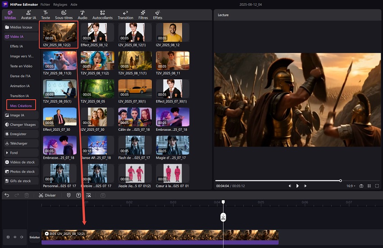
Task: Select Effect_2025_08_12 thumbnail
Action: 97,32
